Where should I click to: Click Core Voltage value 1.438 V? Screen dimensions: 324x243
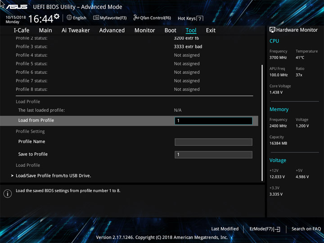pyautogui.click(x=276, y=92)
